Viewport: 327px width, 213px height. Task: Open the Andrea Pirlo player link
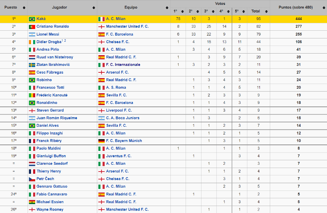pos(47,49)
